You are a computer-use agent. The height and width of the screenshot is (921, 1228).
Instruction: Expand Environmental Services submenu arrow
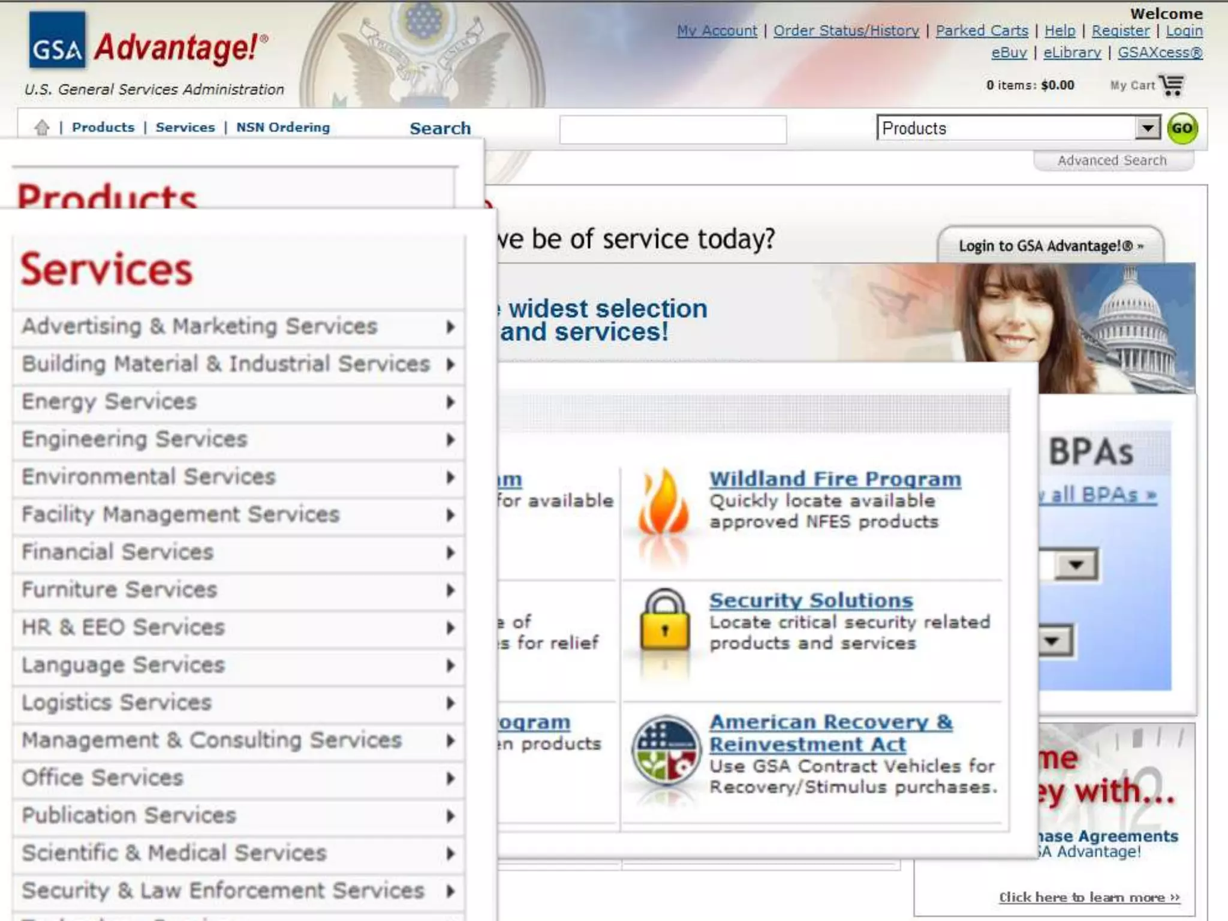point(450,477)
